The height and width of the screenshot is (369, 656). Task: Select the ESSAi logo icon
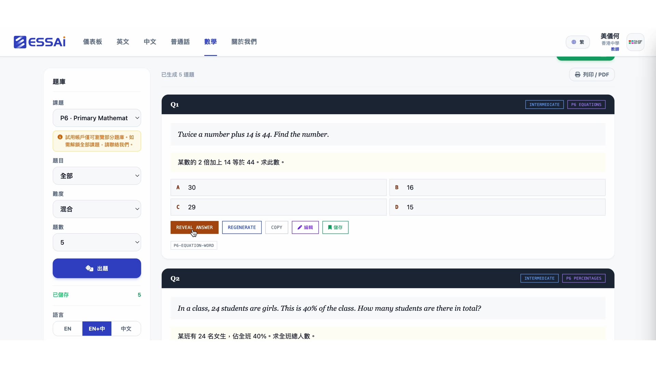click(x=20, y=42)
